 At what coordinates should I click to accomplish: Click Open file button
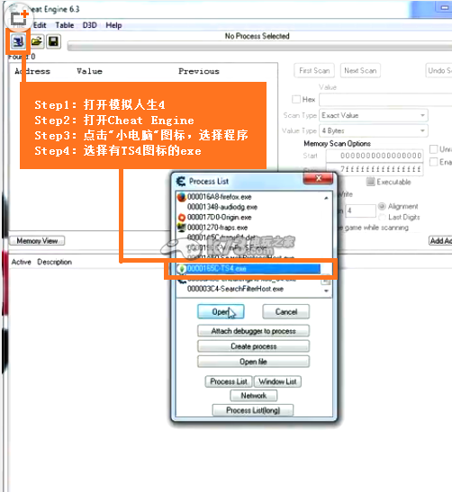254,362
